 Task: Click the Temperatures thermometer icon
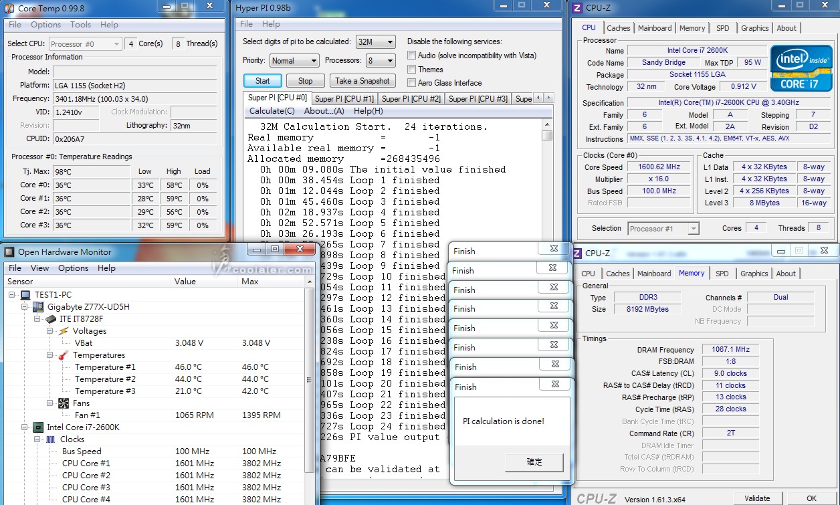point(64,355)
